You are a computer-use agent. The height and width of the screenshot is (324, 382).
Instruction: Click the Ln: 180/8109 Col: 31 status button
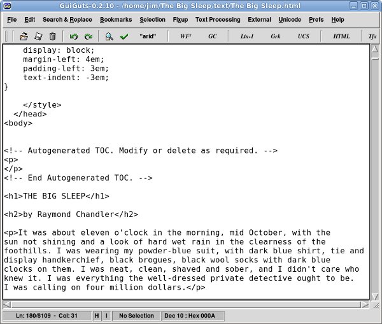pyautogui.click(x=46, y=316)
